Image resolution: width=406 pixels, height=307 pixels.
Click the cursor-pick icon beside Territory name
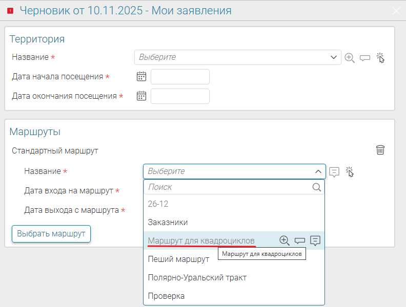click(x=380, y=58)
